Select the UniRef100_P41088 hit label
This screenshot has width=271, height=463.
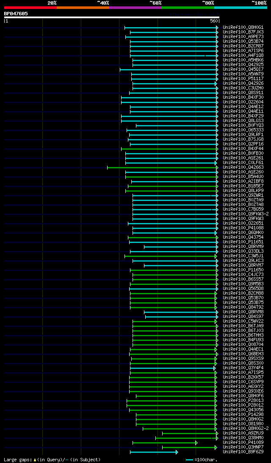pos(243,228)
